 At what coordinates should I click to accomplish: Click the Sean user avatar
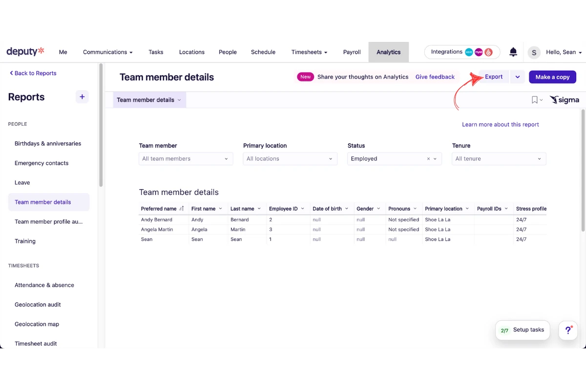[x=534, y=52]
